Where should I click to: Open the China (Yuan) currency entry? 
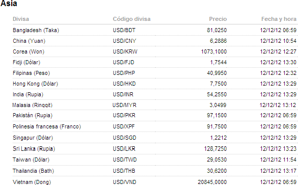pyautogui.click(x=29, y=41)
